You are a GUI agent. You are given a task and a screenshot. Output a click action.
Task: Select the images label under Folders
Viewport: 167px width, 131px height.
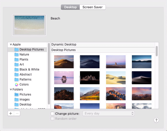click(25, 99)
